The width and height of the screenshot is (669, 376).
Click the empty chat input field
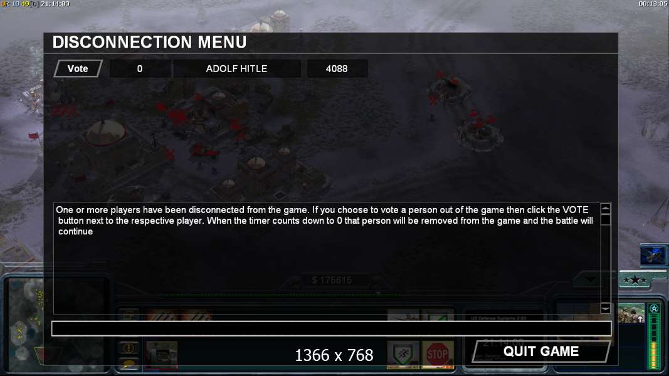pyautogui.click(x=332, y=328)
